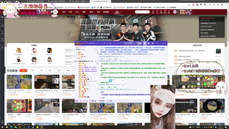Click the search magnifier above YY channel list
229x129 pixels.
coord(85,47)
